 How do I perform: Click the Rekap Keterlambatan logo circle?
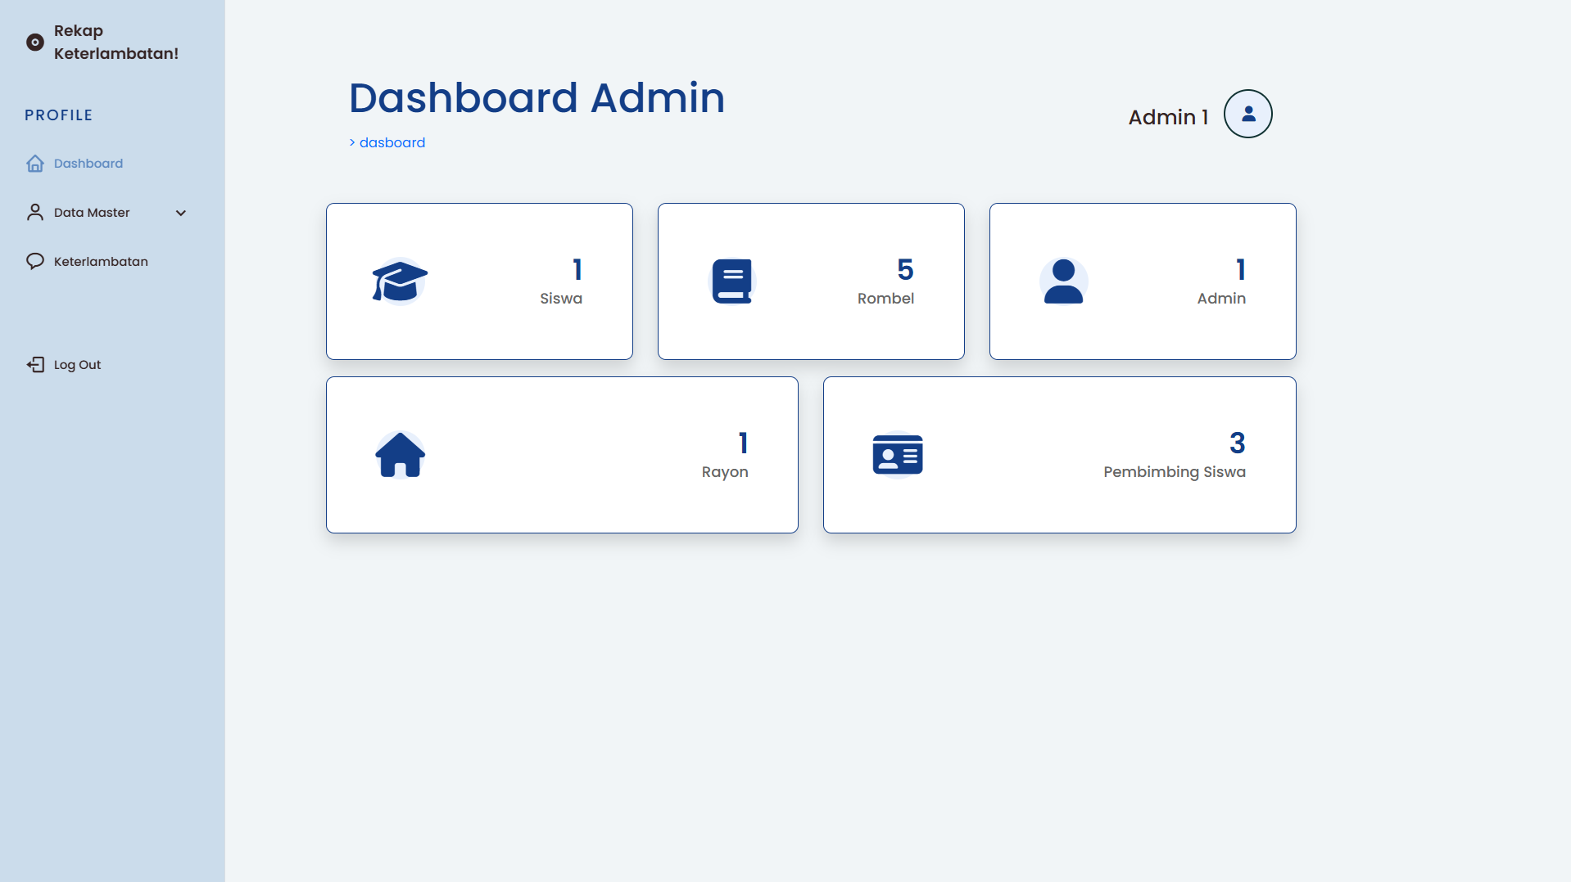(35, 43)
